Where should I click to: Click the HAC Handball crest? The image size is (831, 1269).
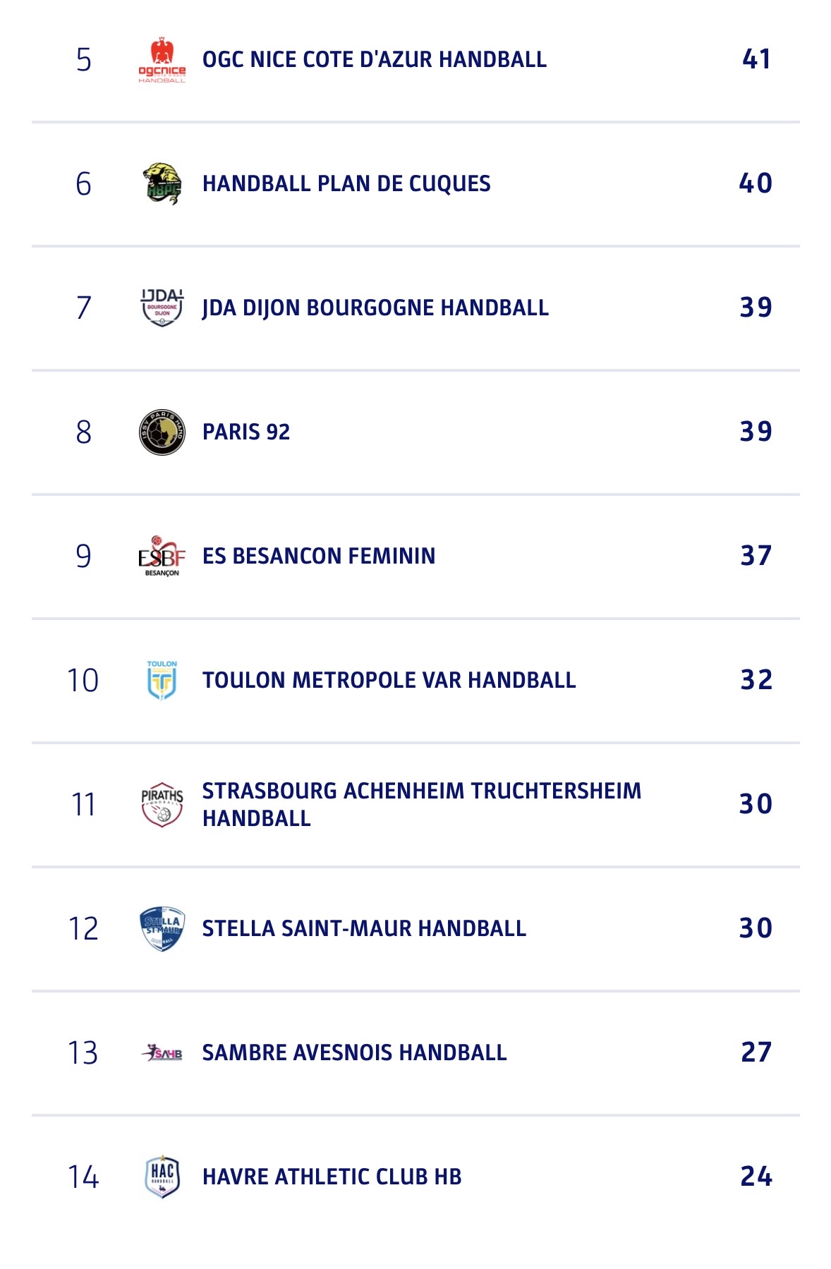162,1177
